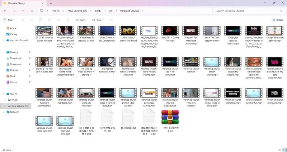Image resolution: width=287 pixels, height=152 pixels.
Task: Click the Share icon in the toolbar
Action: point(59,20)
